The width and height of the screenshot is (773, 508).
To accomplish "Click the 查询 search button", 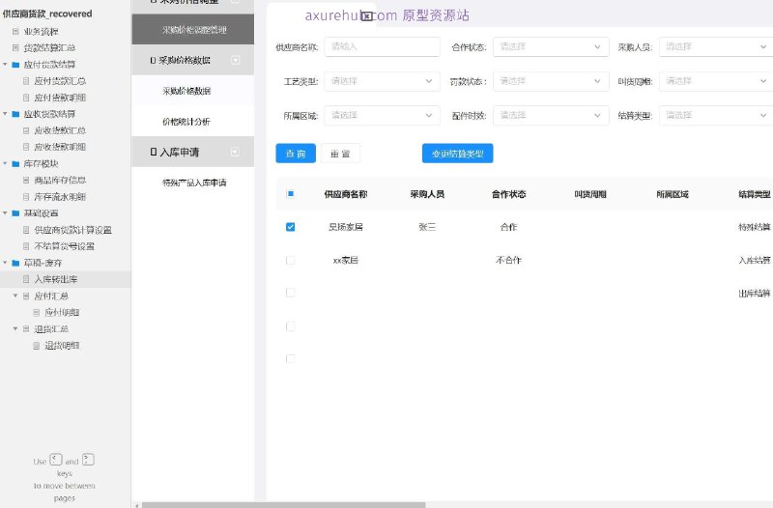I will pos(296,154).
